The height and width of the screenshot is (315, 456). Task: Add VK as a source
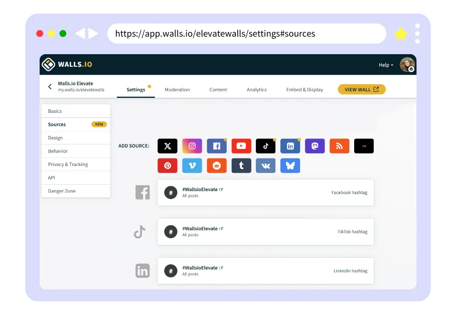tap(265, 166)
